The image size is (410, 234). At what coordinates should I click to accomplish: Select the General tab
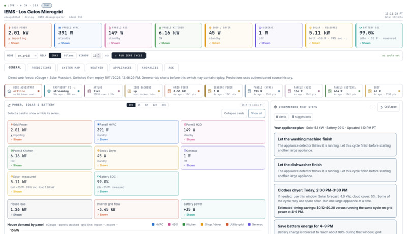[x=15, y=68]
